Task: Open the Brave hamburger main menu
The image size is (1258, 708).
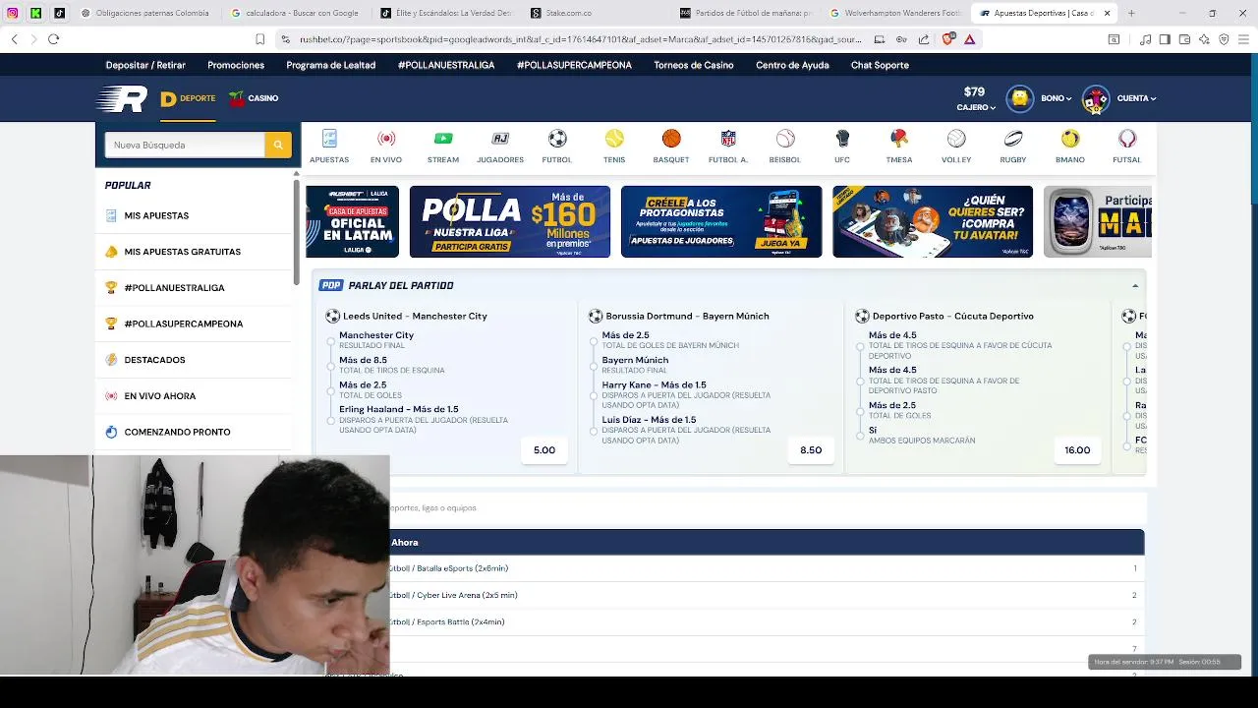Action: click(x=1243, y=39)
